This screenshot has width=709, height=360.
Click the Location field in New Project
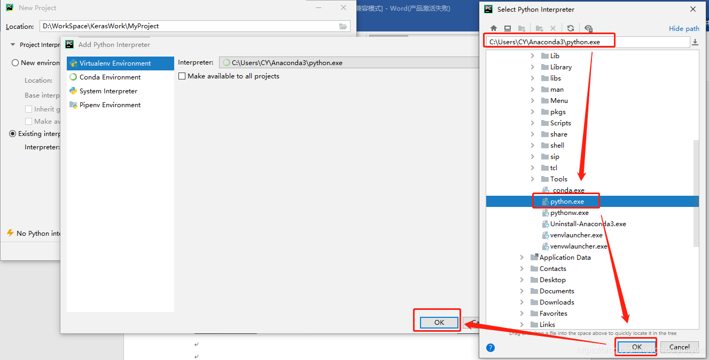(195, 26)
